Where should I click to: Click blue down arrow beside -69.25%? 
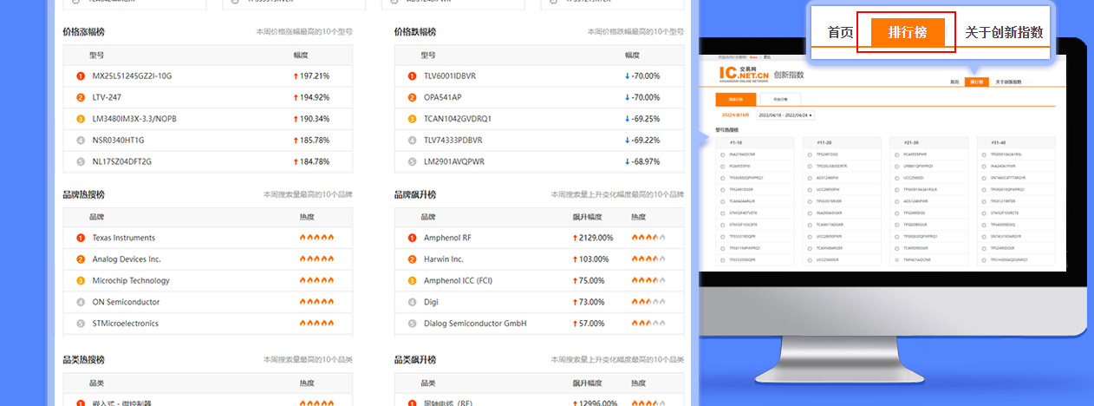pos(628,119)
